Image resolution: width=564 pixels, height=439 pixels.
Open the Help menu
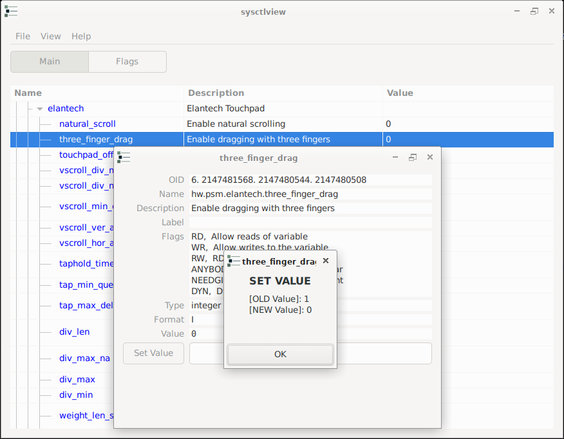81,36
